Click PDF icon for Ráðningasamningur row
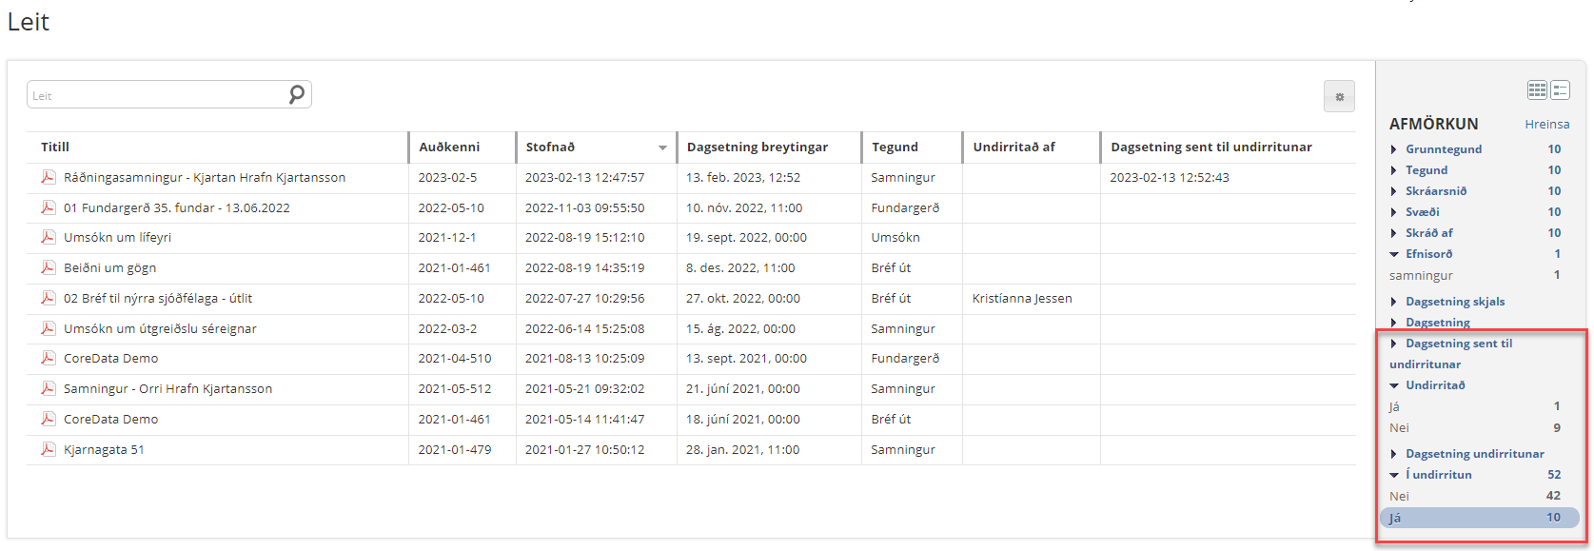 [x=48, y=177]
